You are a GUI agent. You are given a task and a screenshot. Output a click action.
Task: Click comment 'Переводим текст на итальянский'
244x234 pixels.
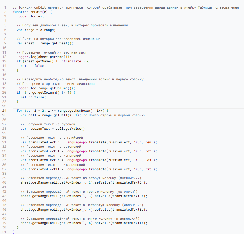click(53, 165)
